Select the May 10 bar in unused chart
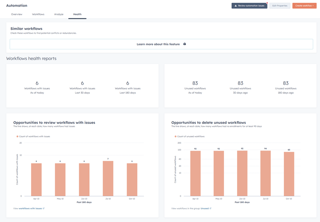The image size is (320, 222). click(219, 173)
